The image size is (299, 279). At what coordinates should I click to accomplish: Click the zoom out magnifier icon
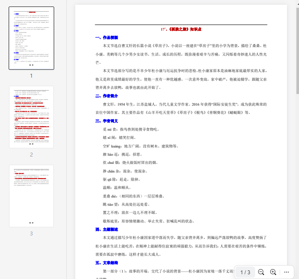point(261,272)
